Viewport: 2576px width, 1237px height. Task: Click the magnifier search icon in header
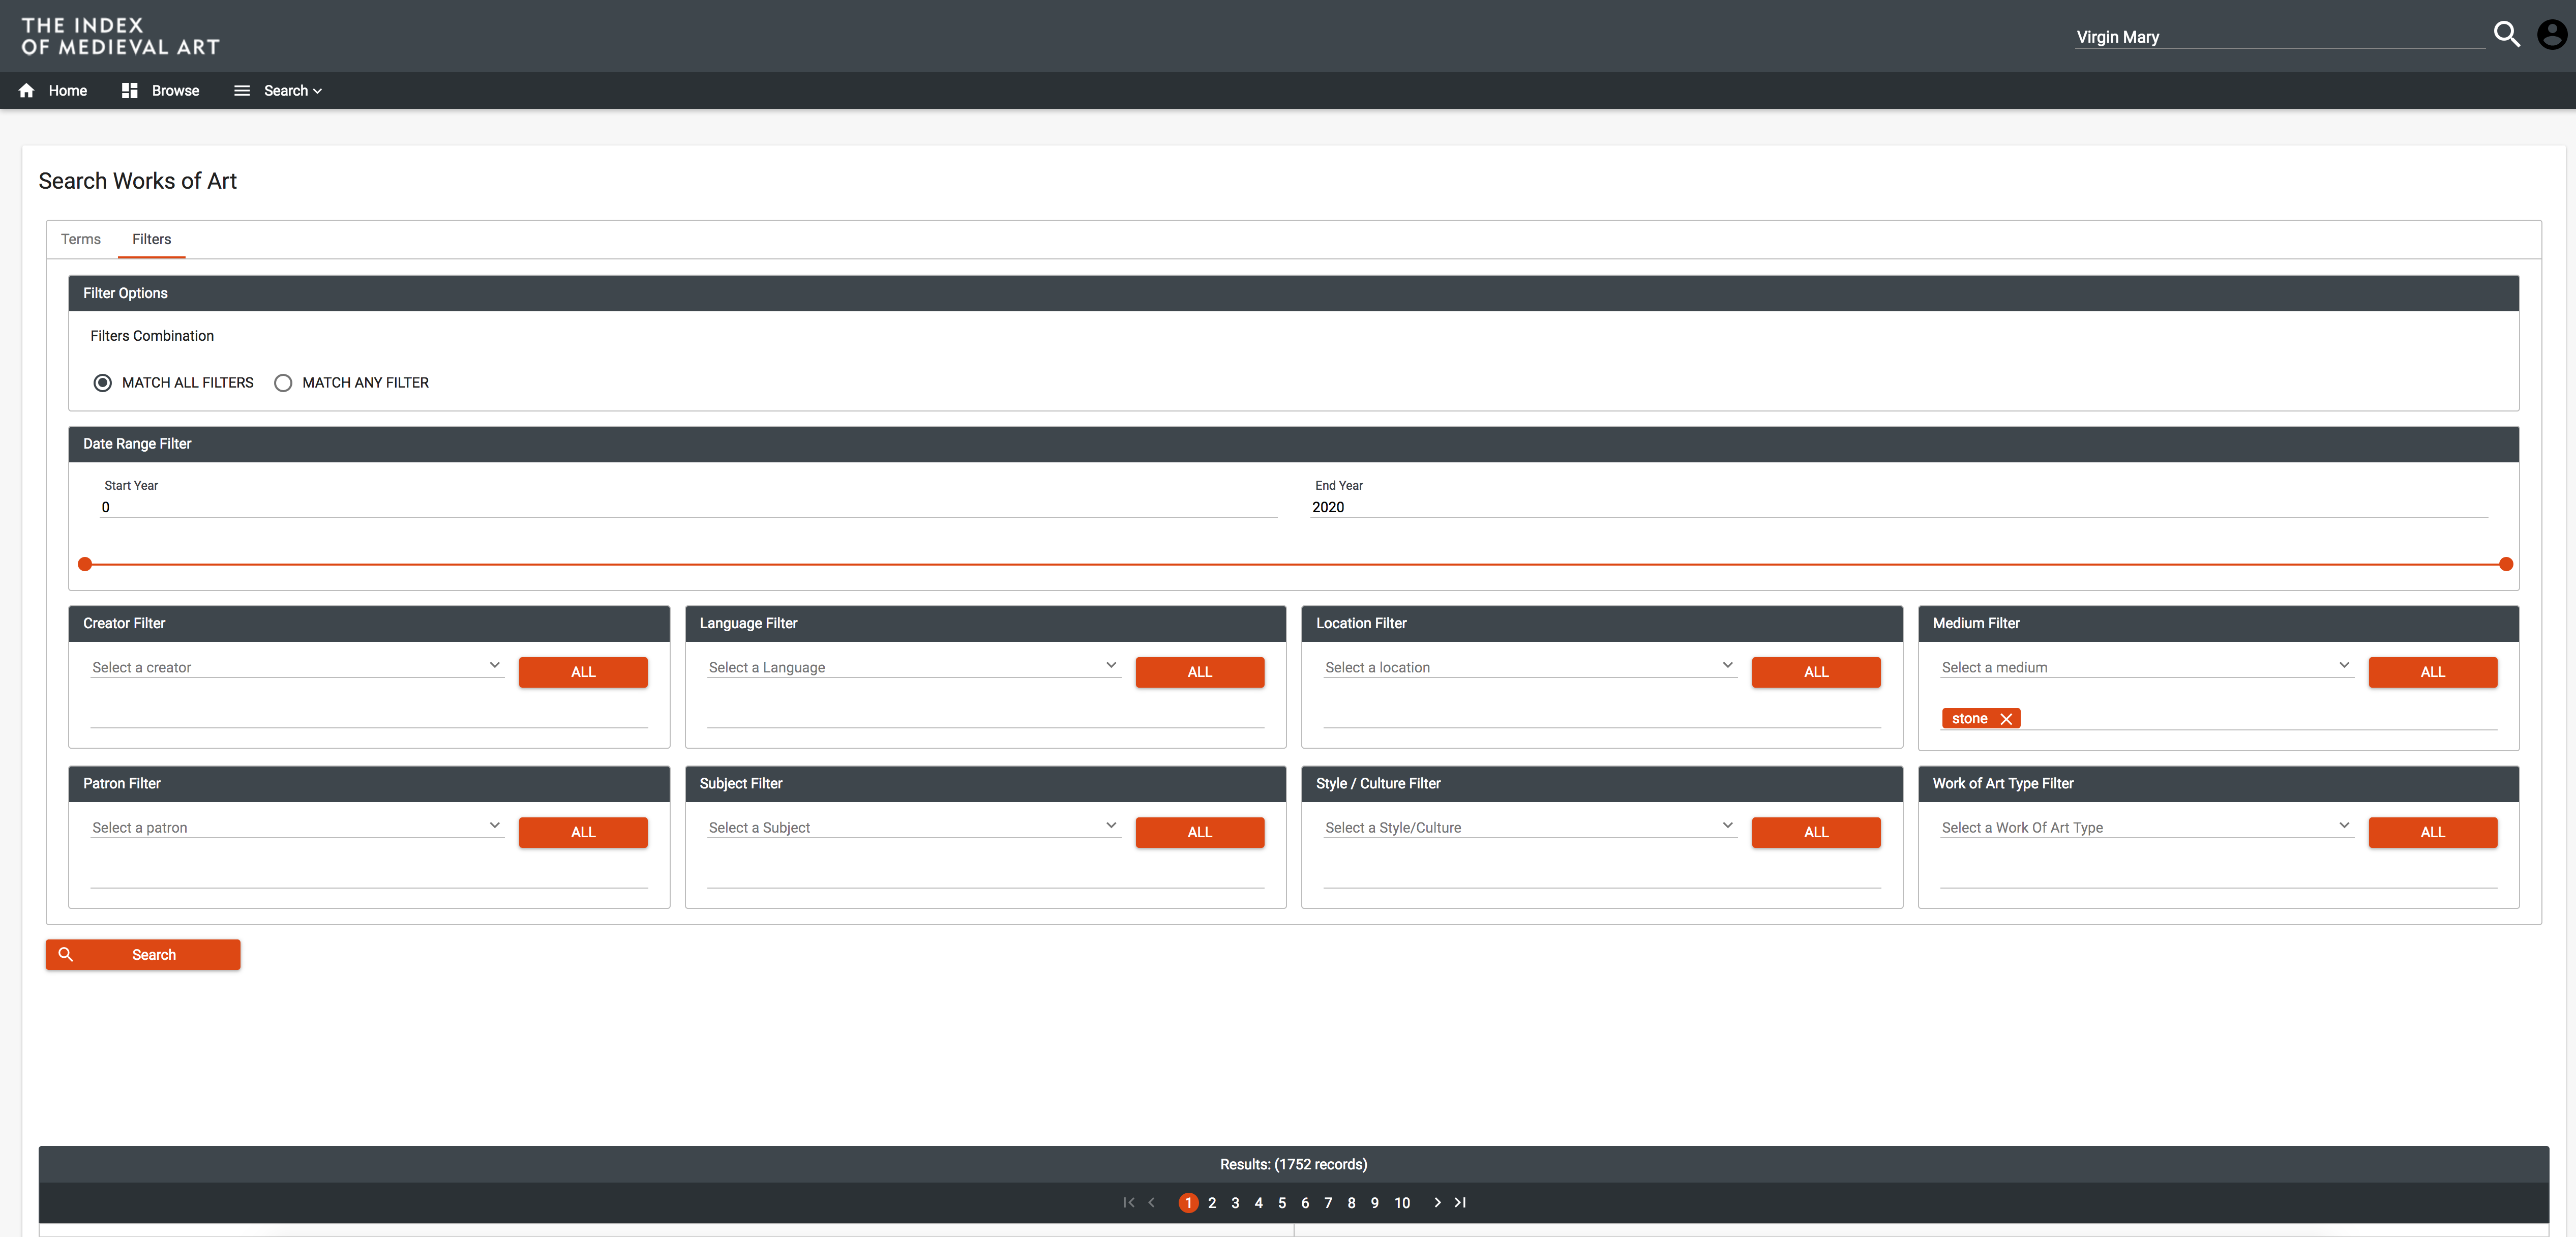(2506, 35)
